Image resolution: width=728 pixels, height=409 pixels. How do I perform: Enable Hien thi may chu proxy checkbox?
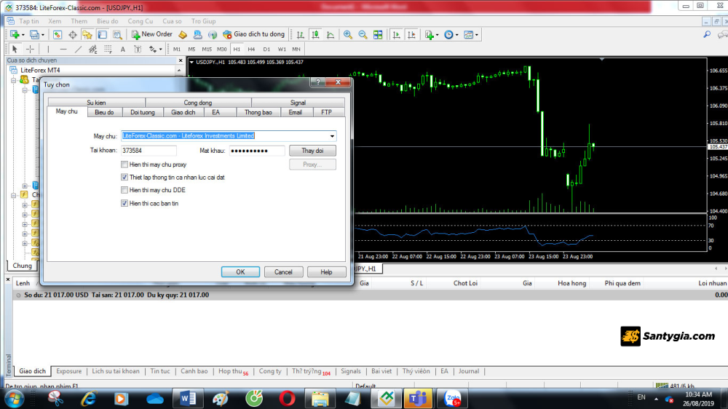pos(124,164)
